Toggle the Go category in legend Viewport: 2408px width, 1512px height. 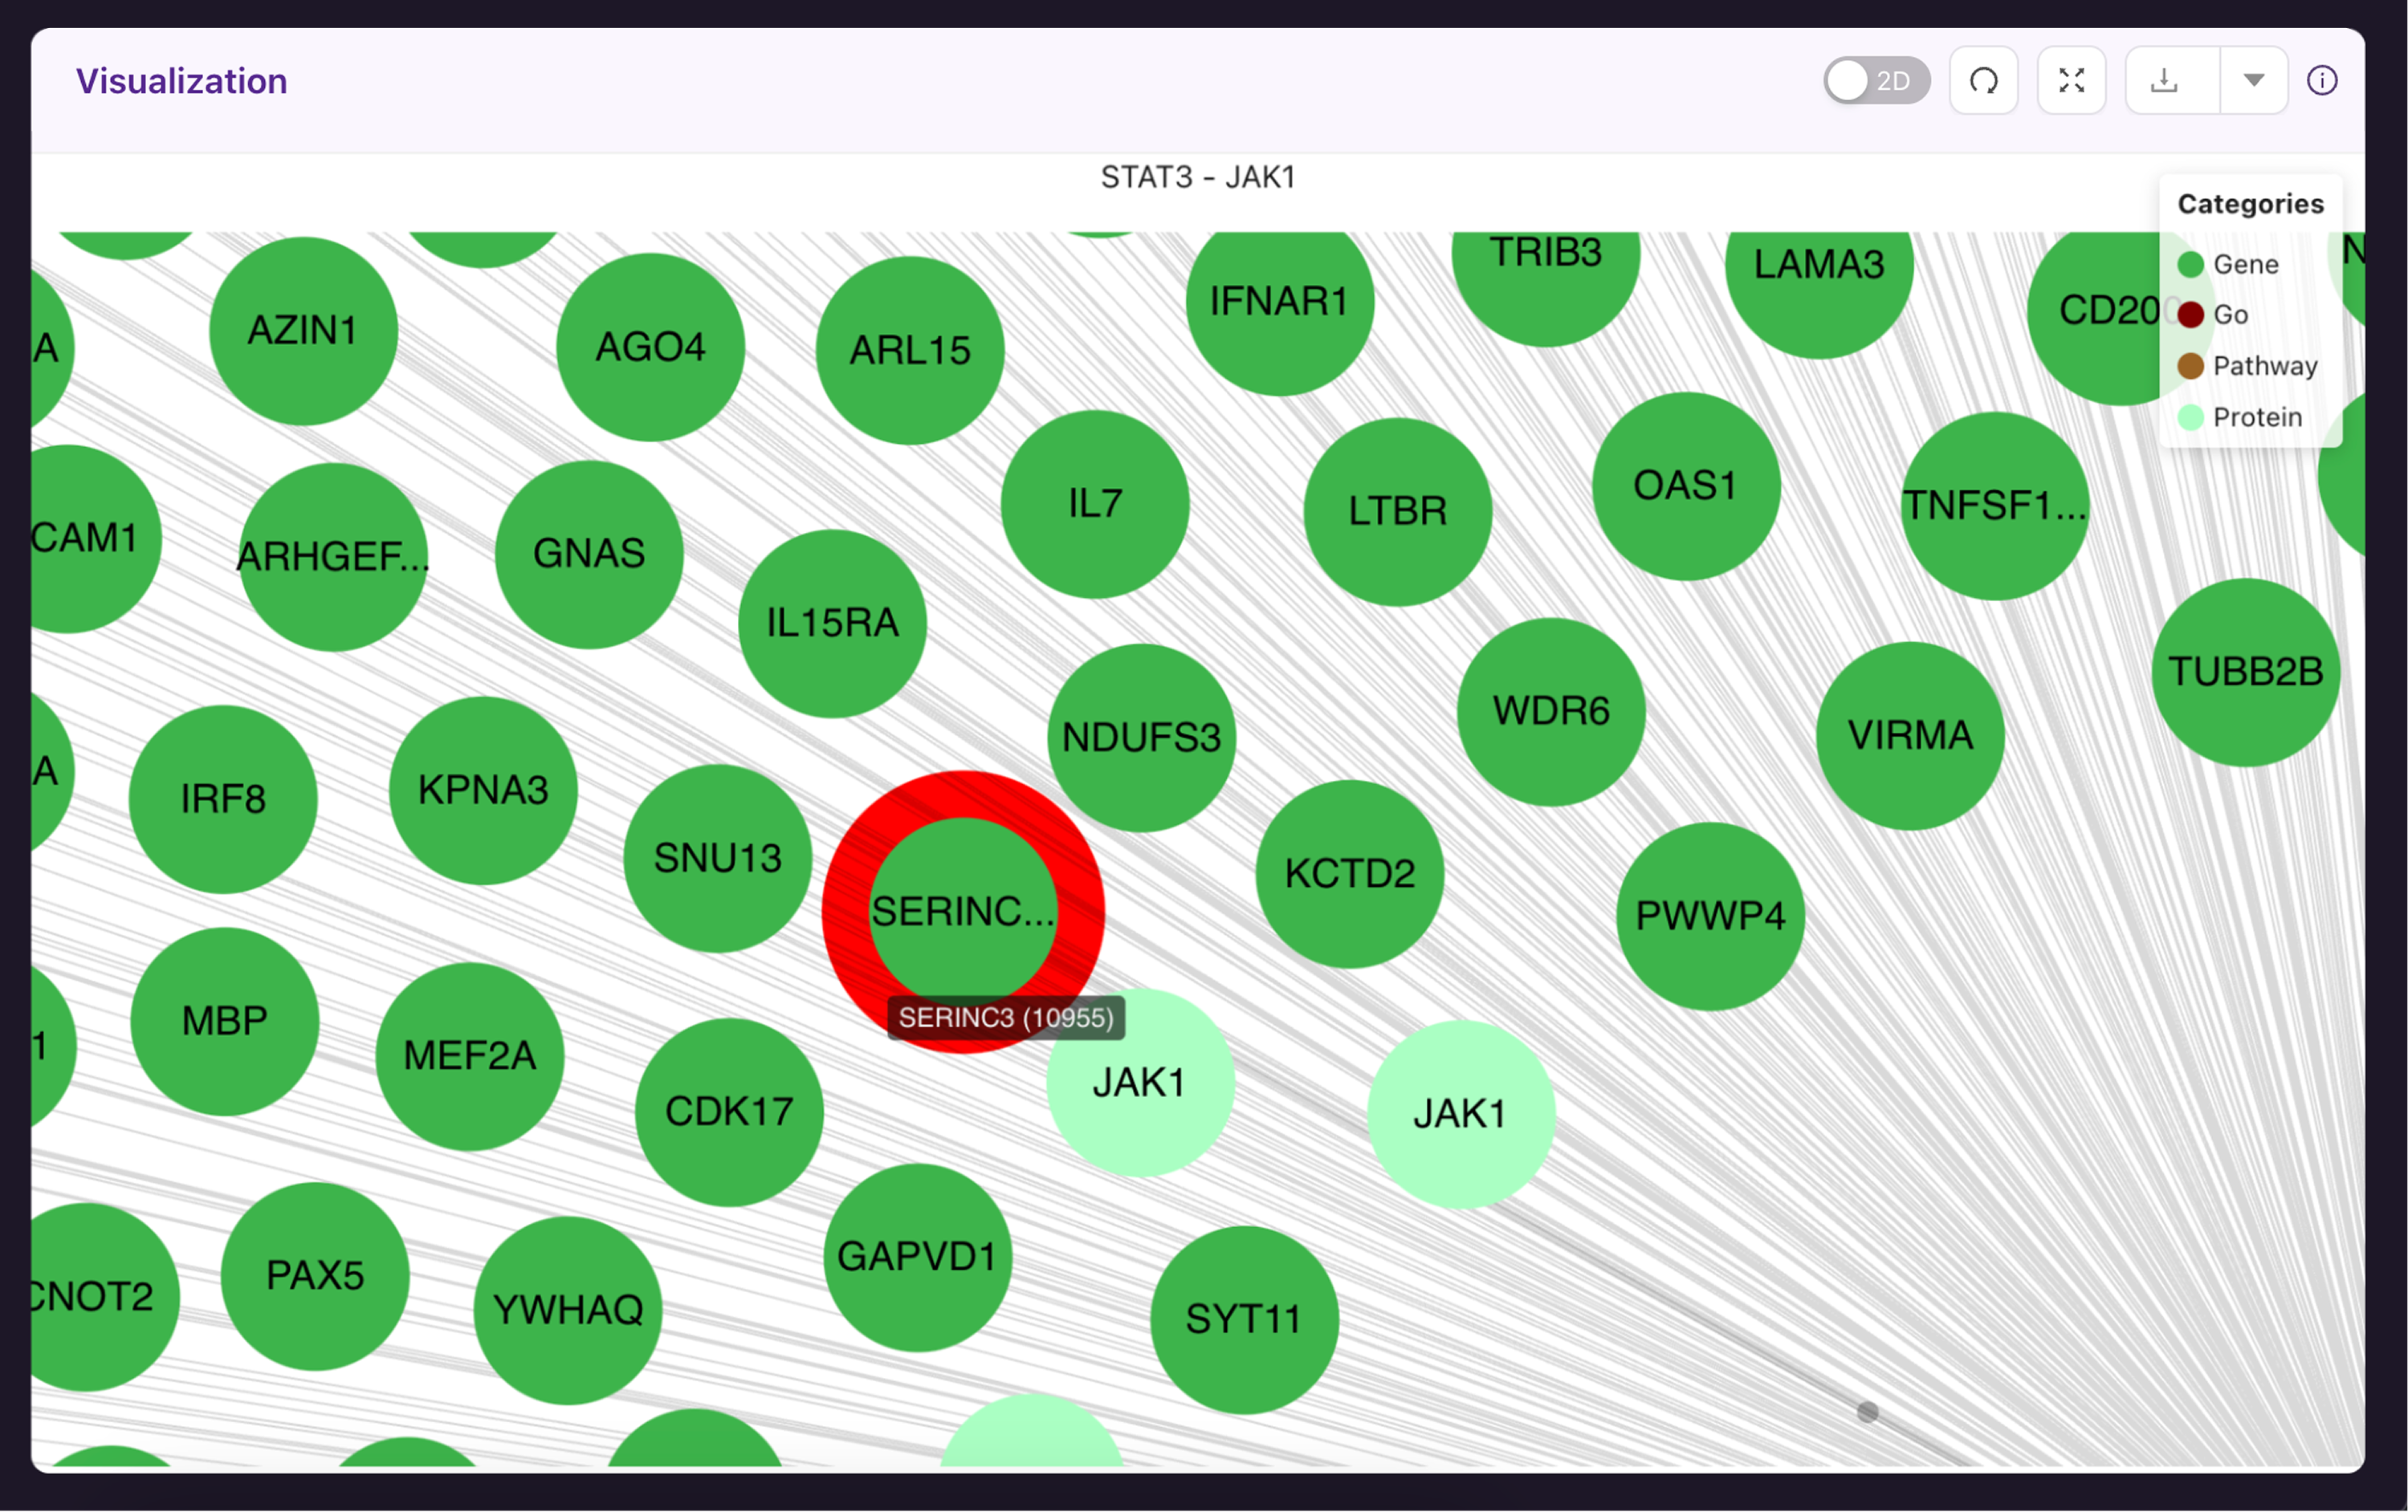pos(2212,315)
